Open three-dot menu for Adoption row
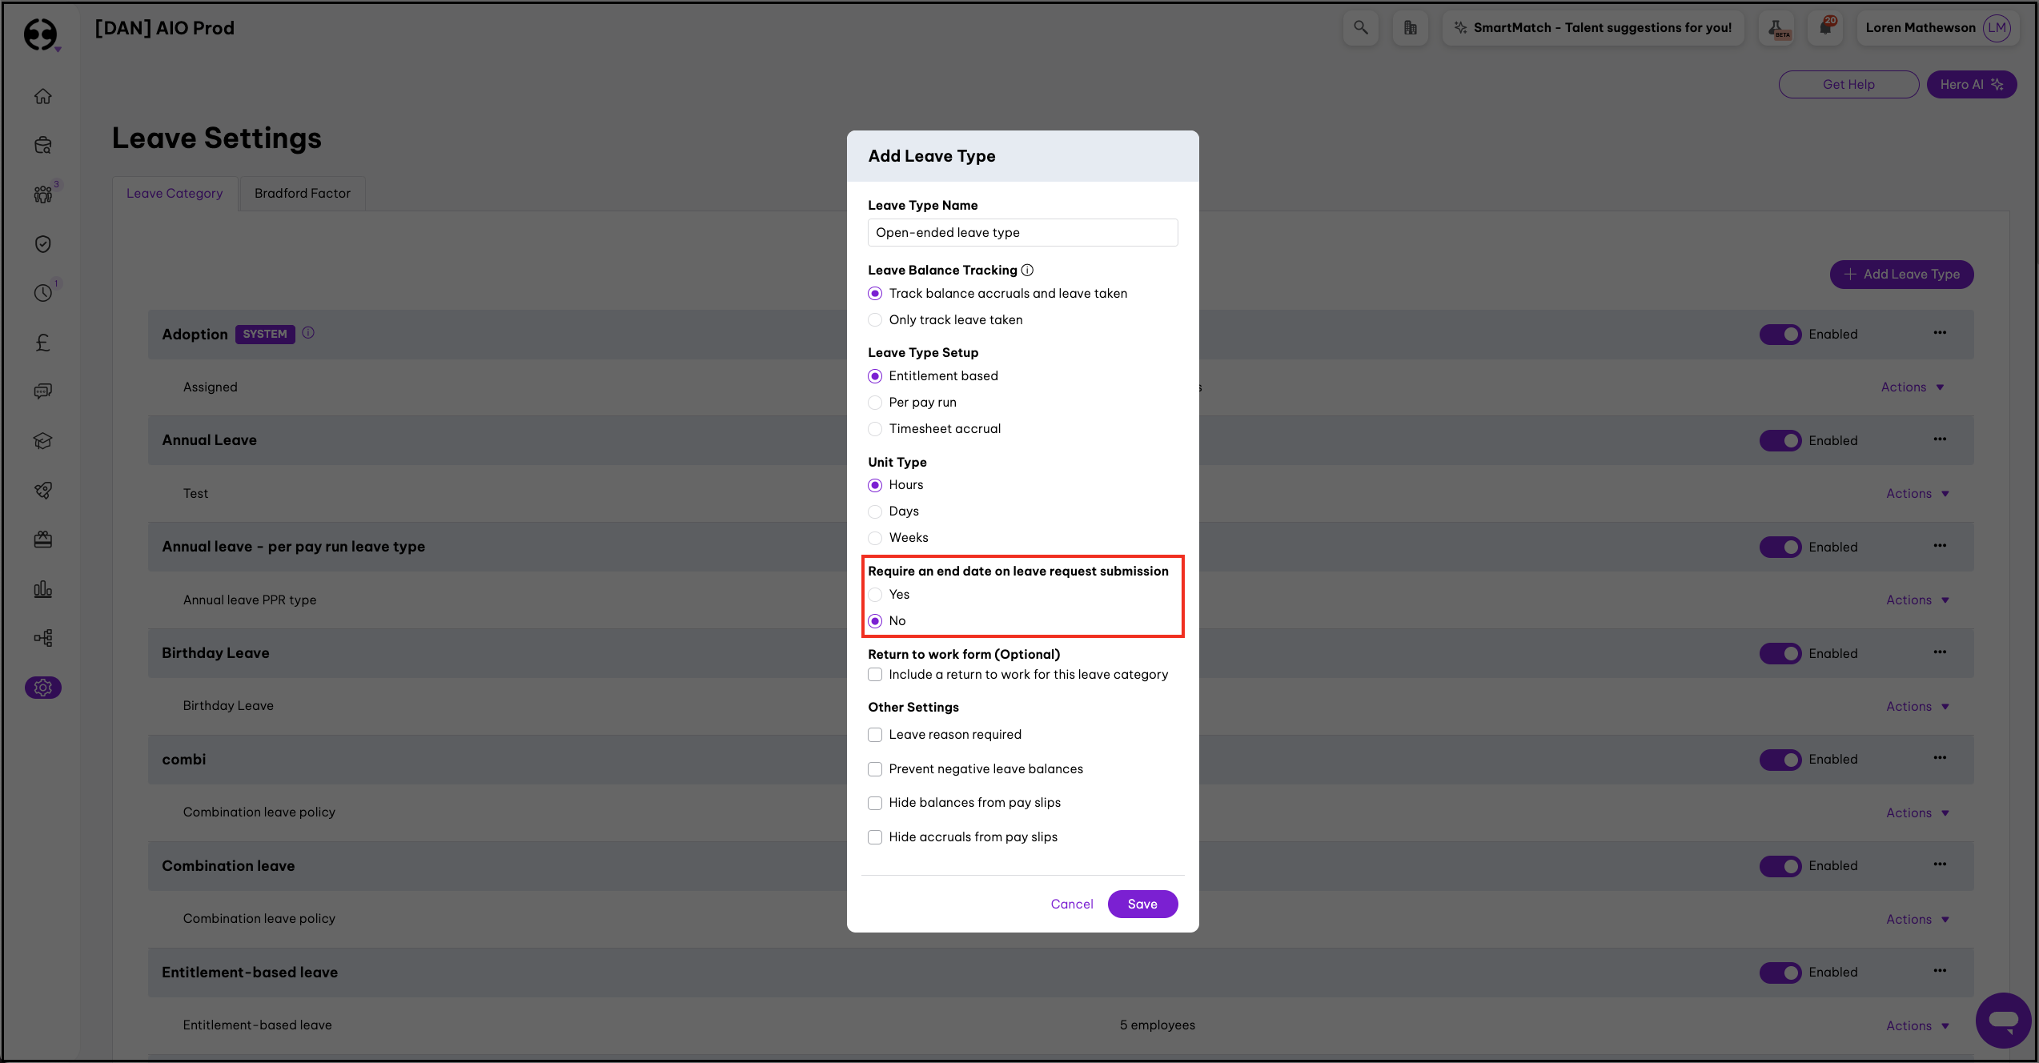Screen dimensions: 2039x1063 click(1940, 333)
